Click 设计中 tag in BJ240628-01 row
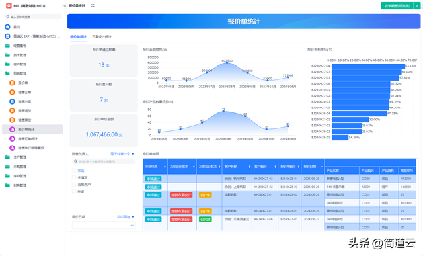The height and width of the screenshot is (256, 423). coord(206,211)
